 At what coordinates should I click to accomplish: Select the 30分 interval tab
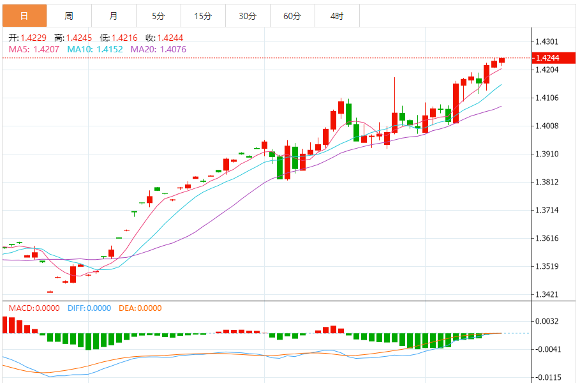[248, 16]
